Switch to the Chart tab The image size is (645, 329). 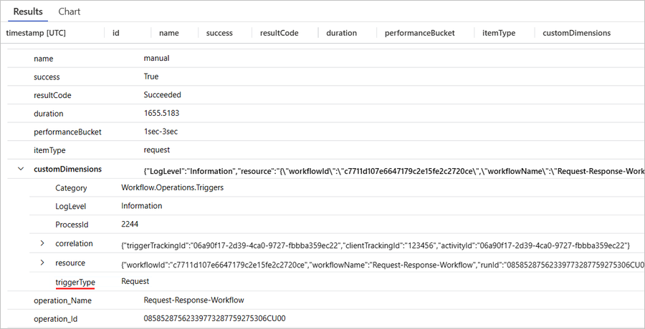(69, 11)
